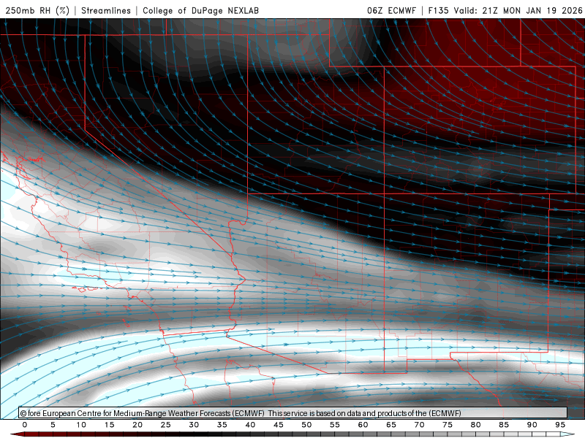Select the '30' humidity scale label

[194, 425]
